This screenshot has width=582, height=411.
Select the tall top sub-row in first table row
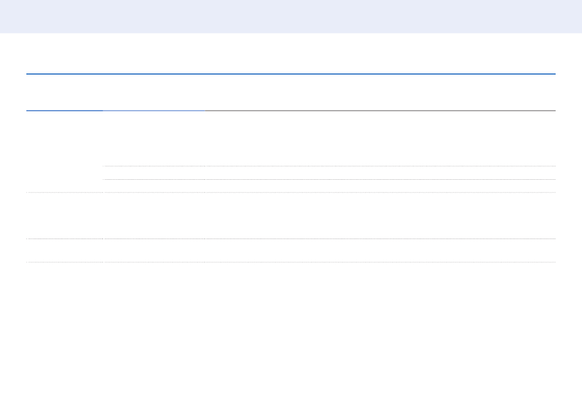point(330,138)
